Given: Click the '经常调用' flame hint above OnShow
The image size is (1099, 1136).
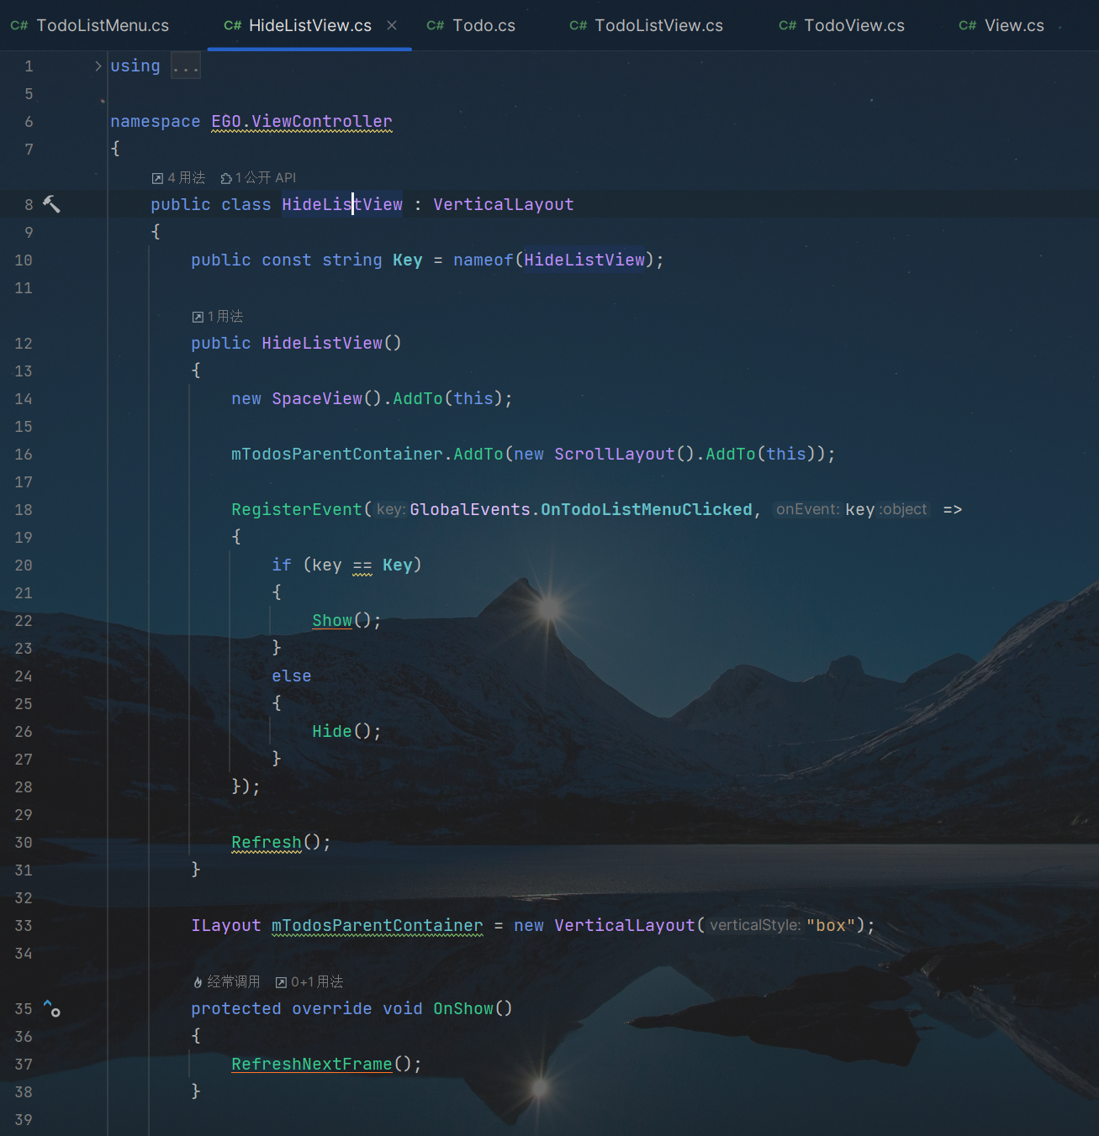Looking at the screenshot, I should pos(226,982).
